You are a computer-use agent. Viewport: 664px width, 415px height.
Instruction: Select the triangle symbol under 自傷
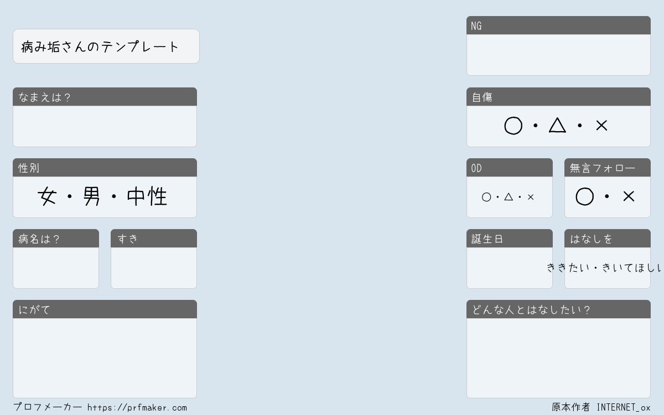tap(557, 126)
